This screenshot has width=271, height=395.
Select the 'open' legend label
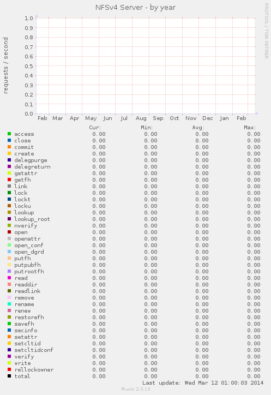(21, 232)
